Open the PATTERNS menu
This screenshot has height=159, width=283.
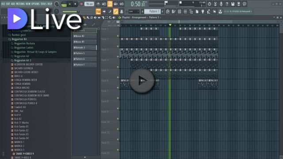click(x=20, y=4)
